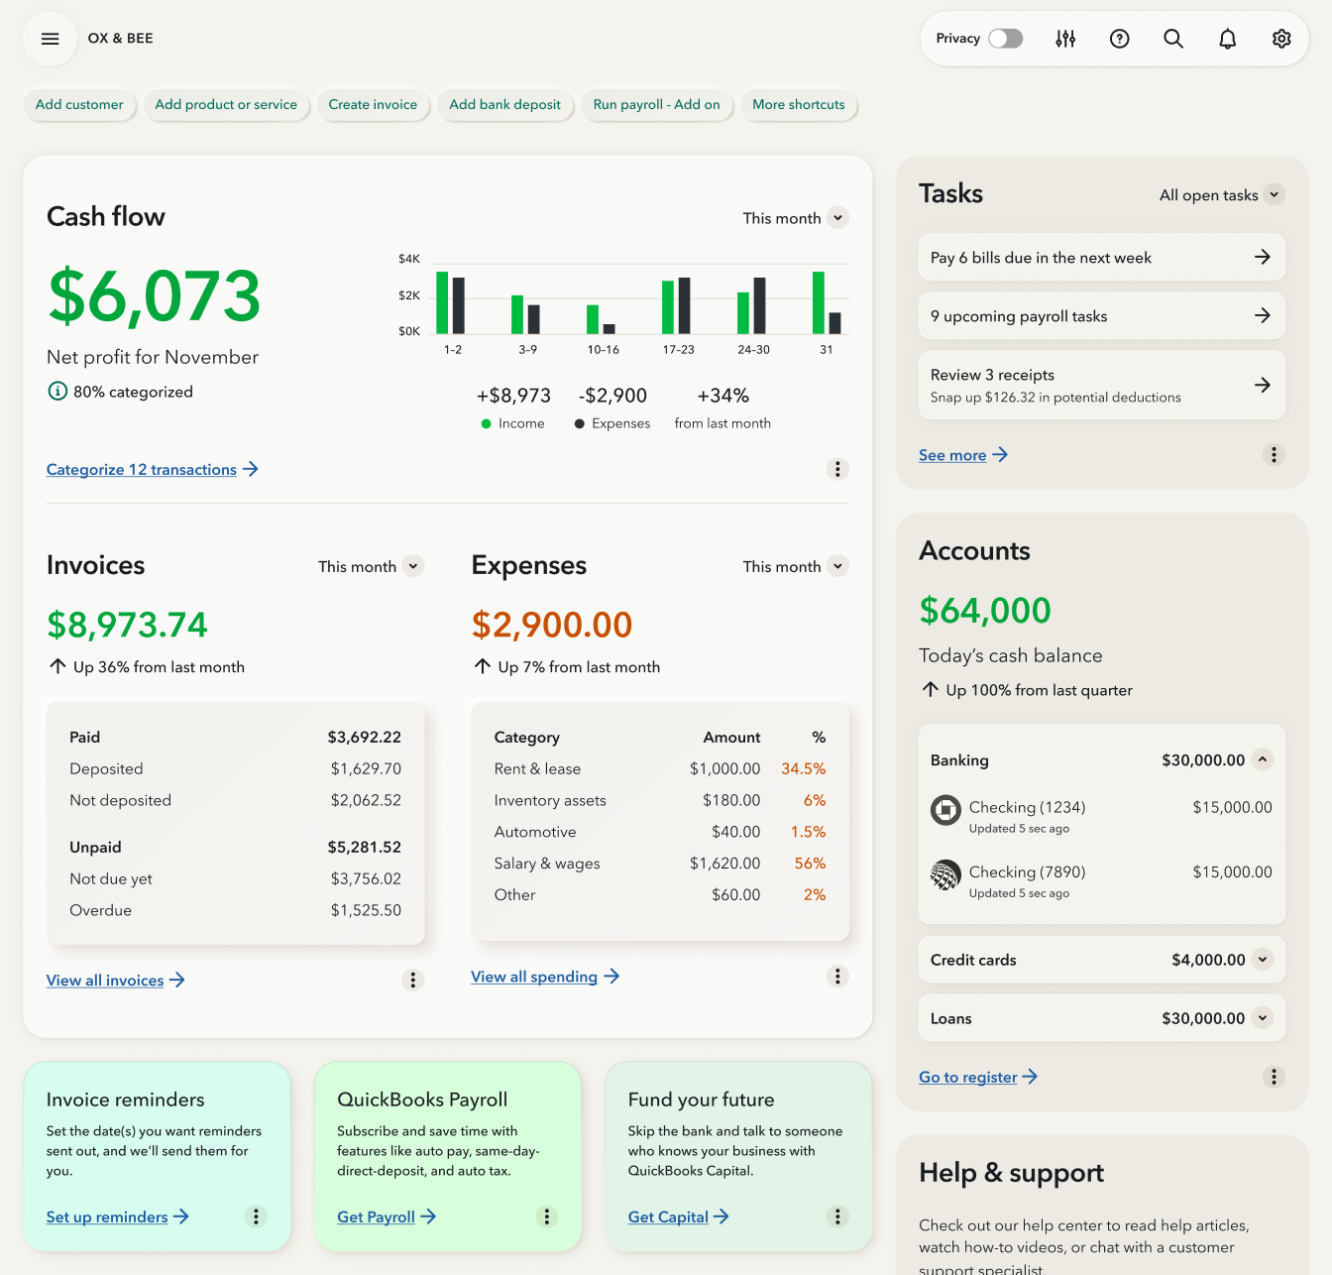
Task: Click View all invoices link
Action: (116, 981)
